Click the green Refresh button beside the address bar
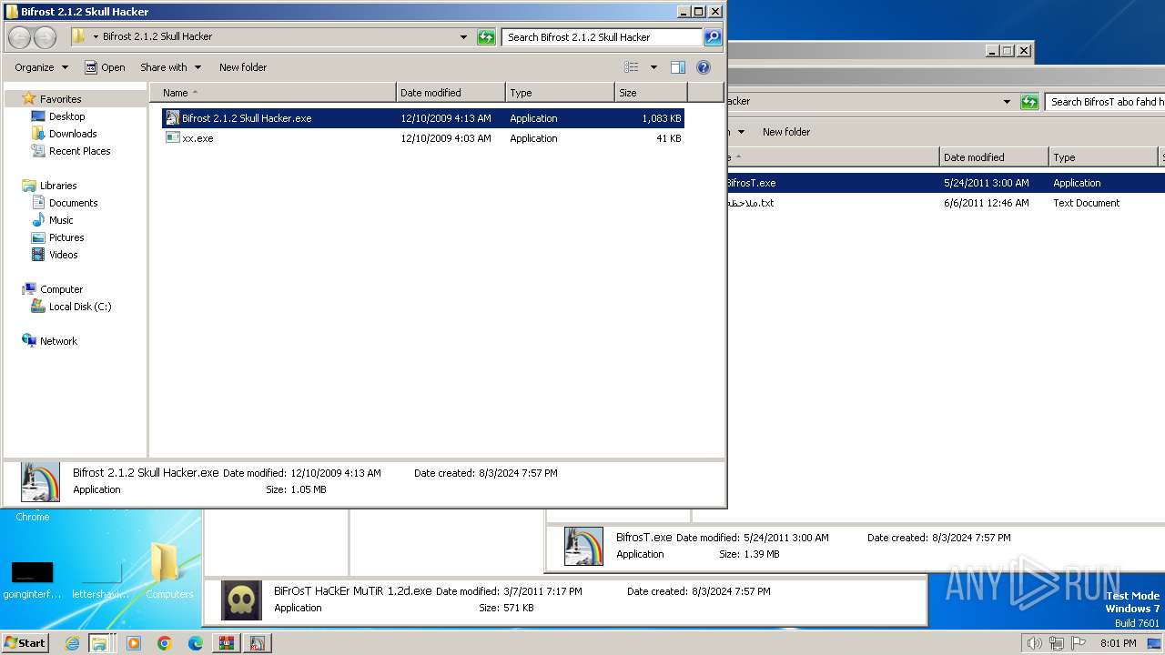This screenshot has height=655, width=1165. tap(486, 37)
